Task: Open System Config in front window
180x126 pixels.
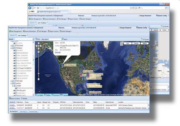Action: (141, 28)
